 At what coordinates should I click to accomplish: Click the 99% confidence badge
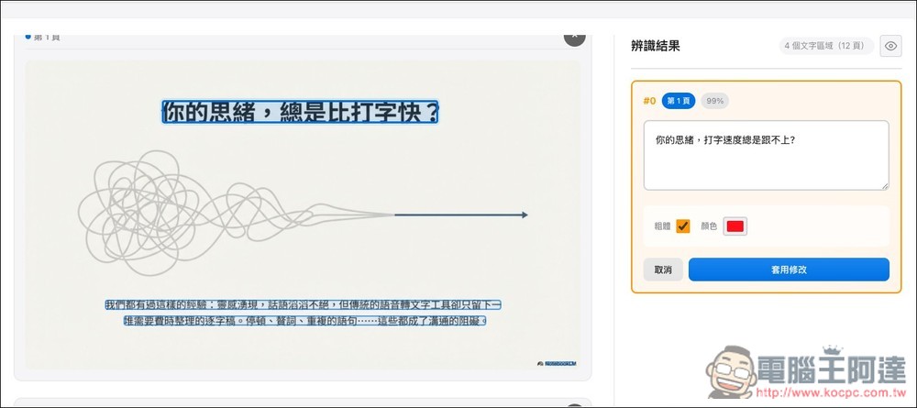click(x=714, y=101)
